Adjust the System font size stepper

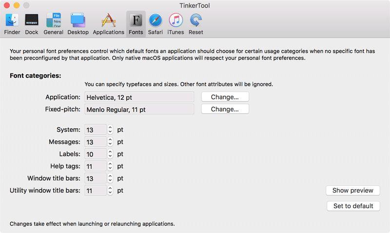[110, 130]
